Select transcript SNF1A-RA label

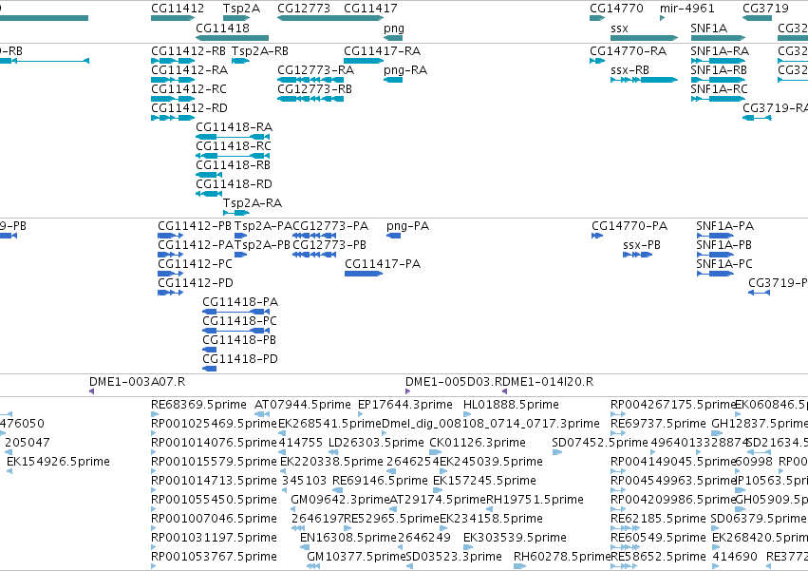click(720, 51)
